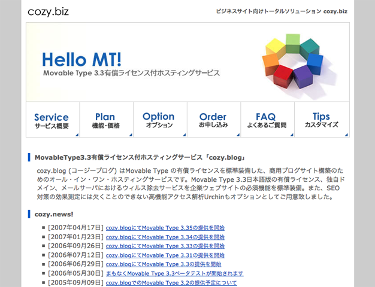The image size is (375, 287).
Task: Click the date text [2006年09月26日]
Action: pos(75,246)
